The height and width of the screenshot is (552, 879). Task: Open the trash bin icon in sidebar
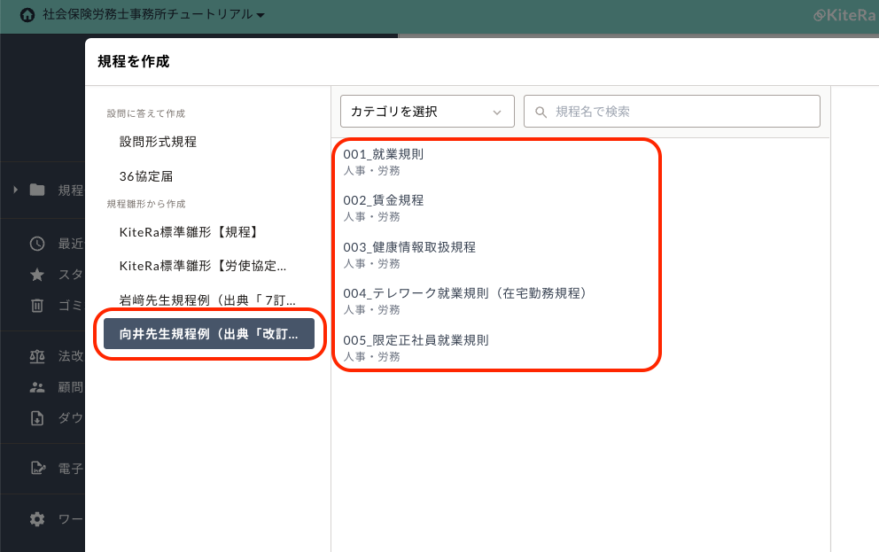click(37, 306)
